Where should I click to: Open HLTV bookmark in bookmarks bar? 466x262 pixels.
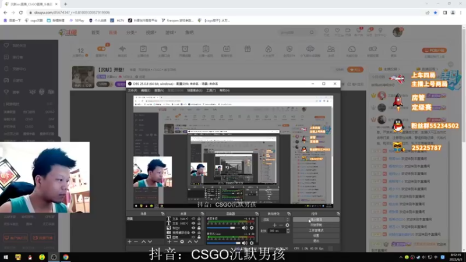coord(117,20)
